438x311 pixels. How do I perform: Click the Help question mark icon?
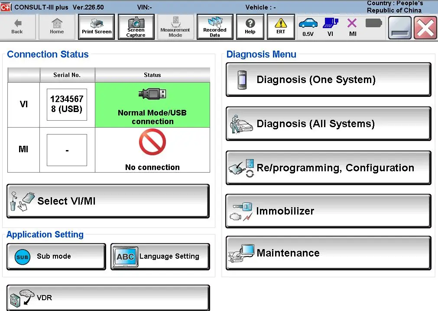pos(250,26)
